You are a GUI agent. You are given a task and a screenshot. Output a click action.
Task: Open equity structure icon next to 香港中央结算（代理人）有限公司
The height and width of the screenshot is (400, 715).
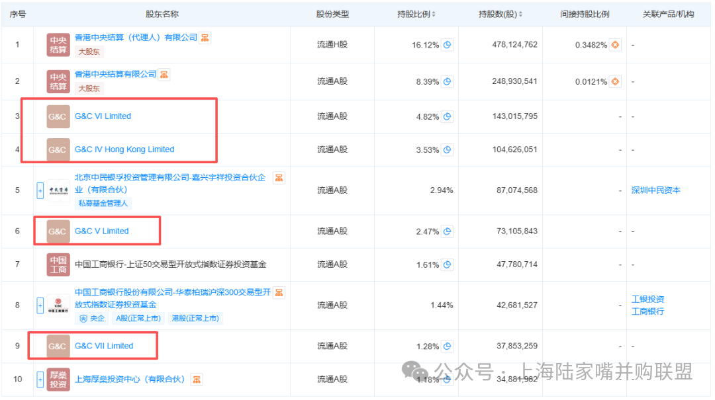click(205, 38)
